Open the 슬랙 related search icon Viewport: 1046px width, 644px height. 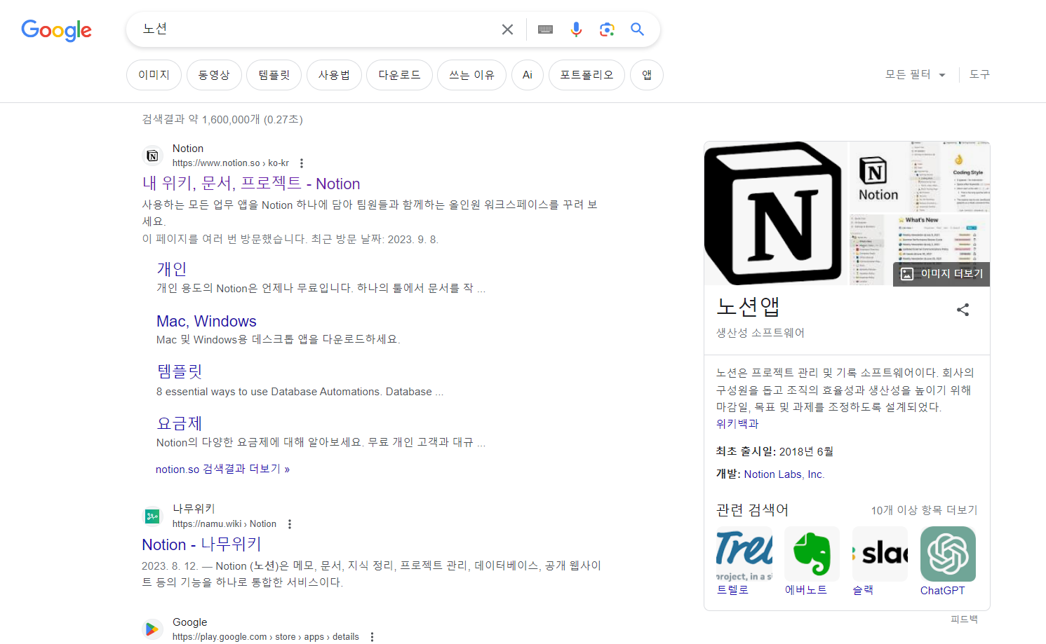880,554
